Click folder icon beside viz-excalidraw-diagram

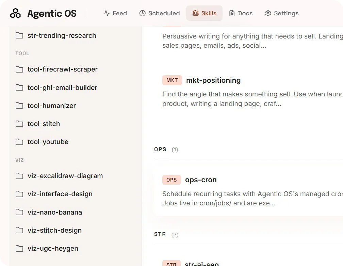[x=19, y=176]
